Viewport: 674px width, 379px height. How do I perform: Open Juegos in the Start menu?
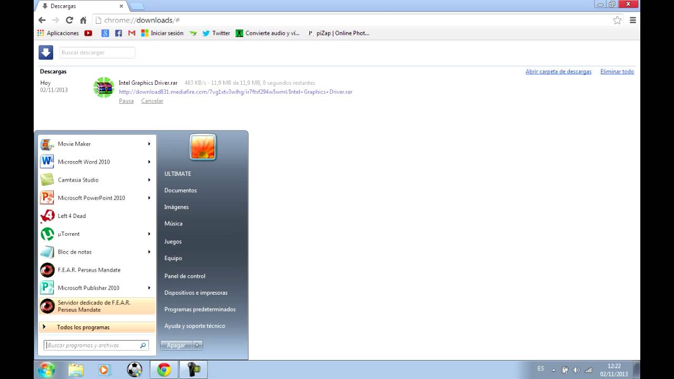pyautogui.click(x=173, y=242)
